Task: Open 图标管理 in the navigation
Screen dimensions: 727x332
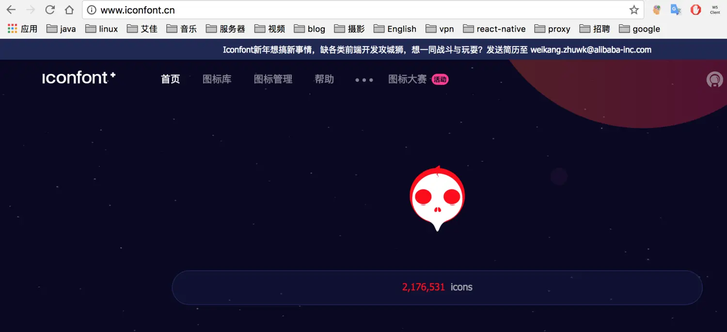Action: click(273, 79)
